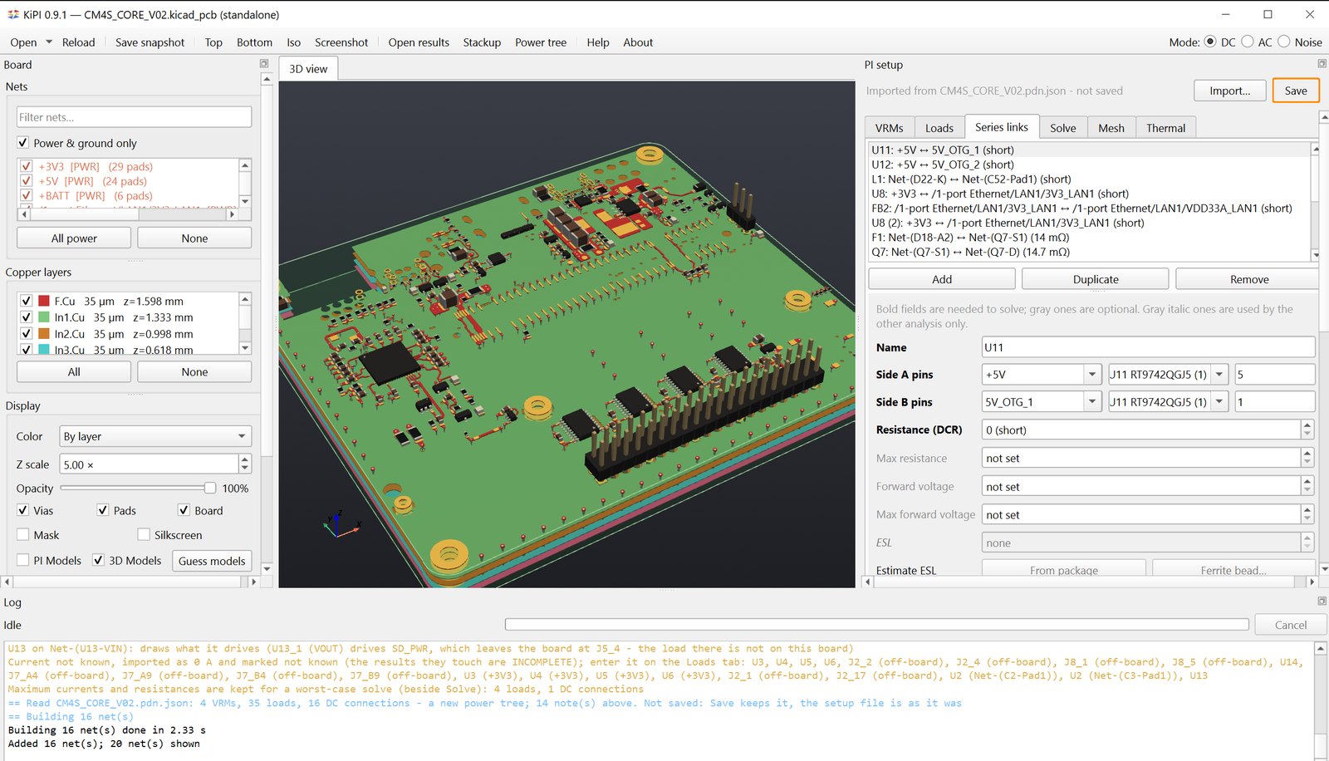Click the In1.Cu green layer color swatch
This screenshot has width=1329, height=761.
44,317
